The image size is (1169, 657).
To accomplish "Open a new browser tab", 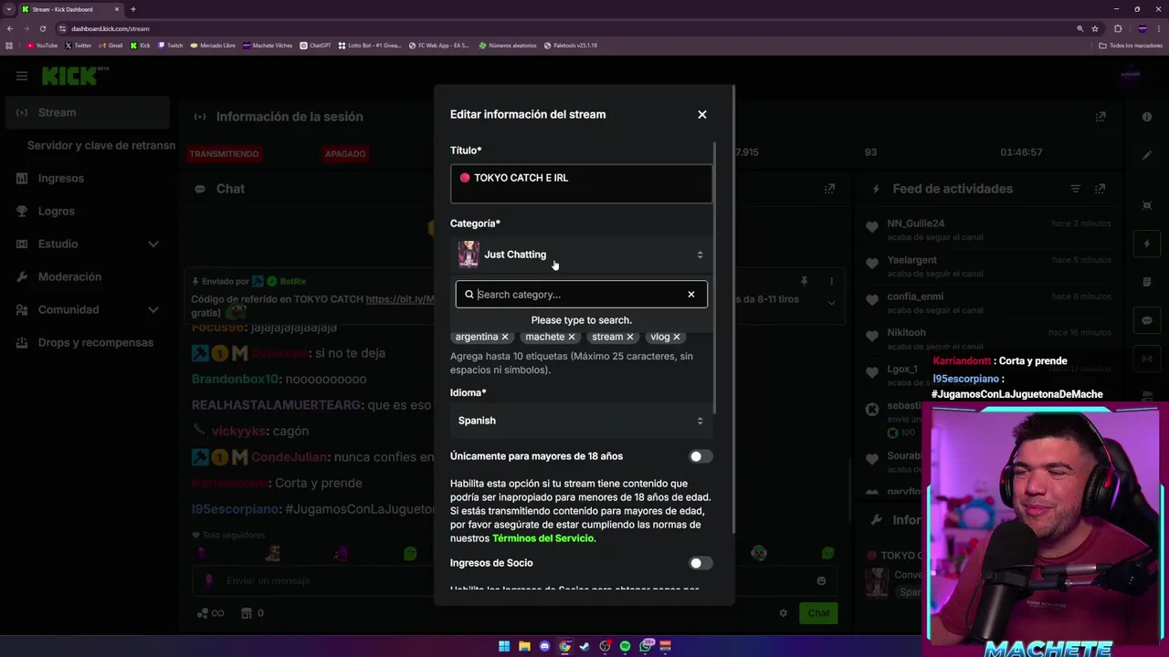I will [132, 9].
